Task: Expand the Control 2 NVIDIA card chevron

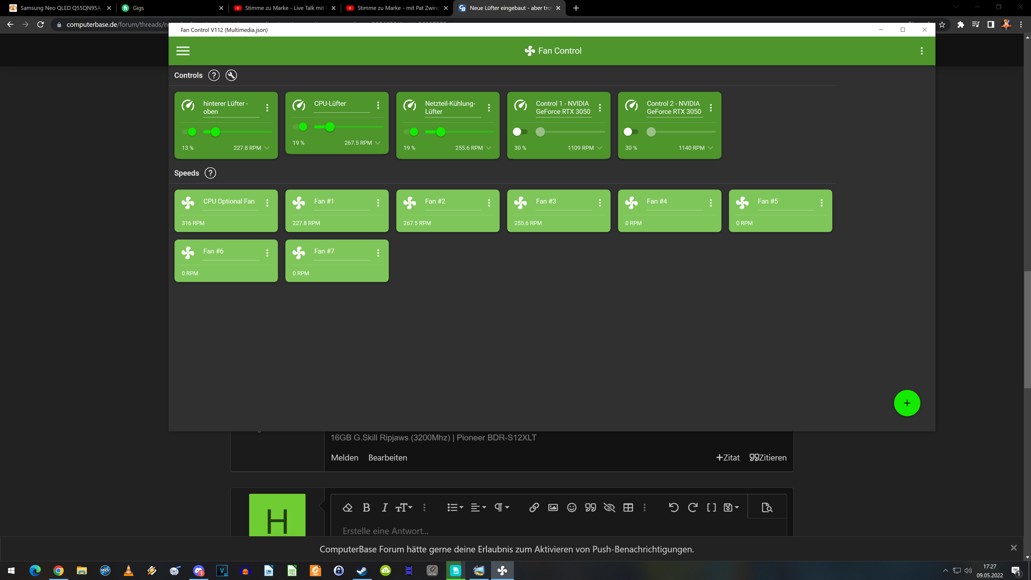Action: tap(710, 148)
